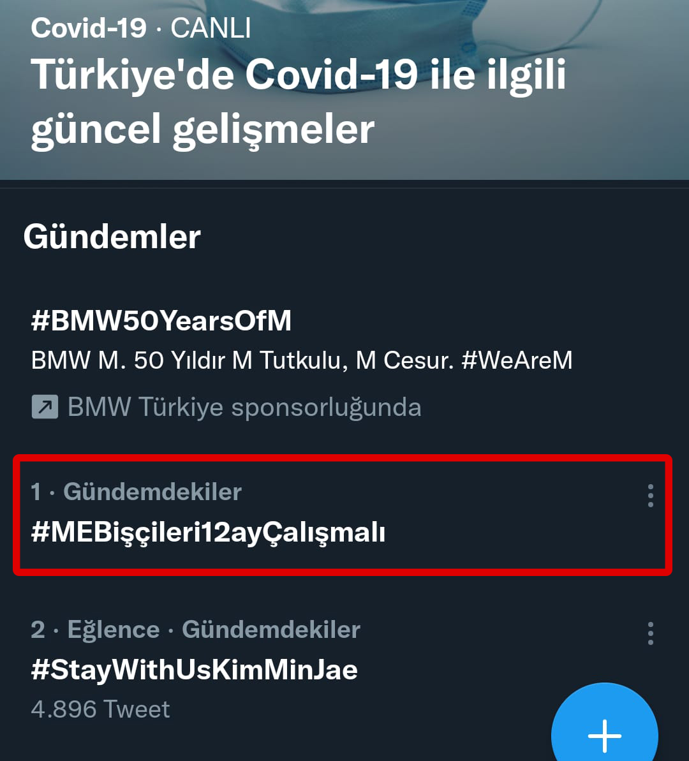This screenshot has width=689, height=761.
Task: Tap Gündemdekiler label on the second trend
Action: coord(271,630)
